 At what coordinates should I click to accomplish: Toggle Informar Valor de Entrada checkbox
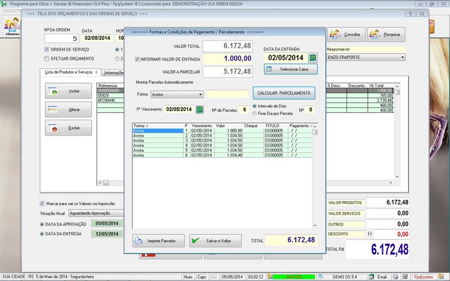click(137, 58)
